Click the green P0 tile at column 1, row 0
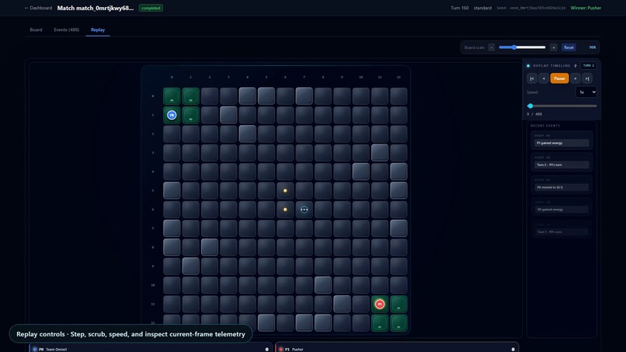 pyautogui.click(x=190, y=96)
